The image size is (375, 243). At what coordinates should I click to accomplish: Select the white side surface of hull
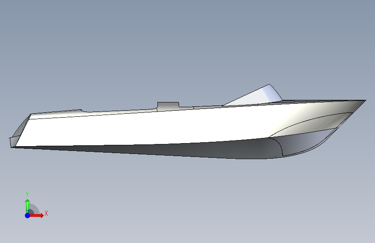point(153,128)
